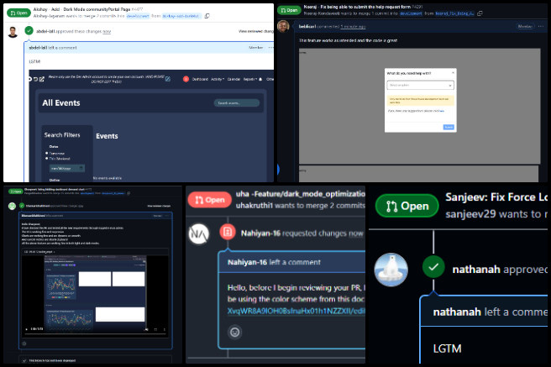Open the NA avatar in uha's PR
This screenshot has width=551, height=367.
(199, 234)
